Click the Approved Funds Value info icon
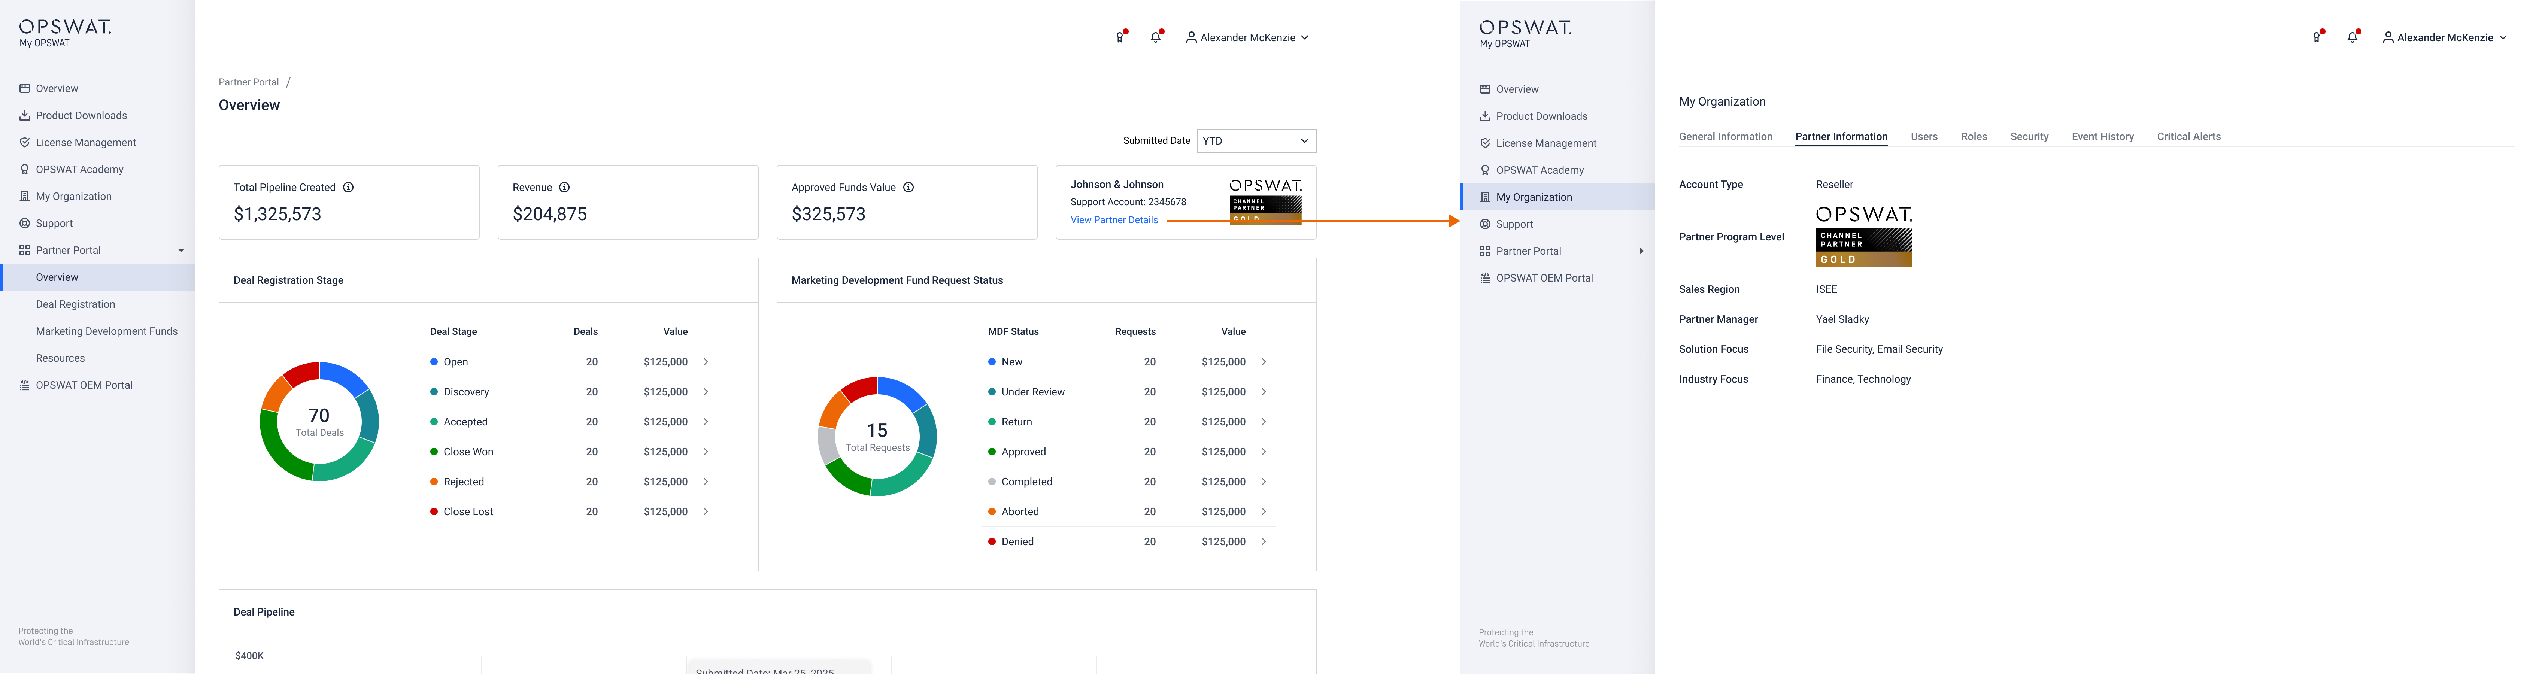The height and width of the screenshot is (674, 2539). coord(908,187)
